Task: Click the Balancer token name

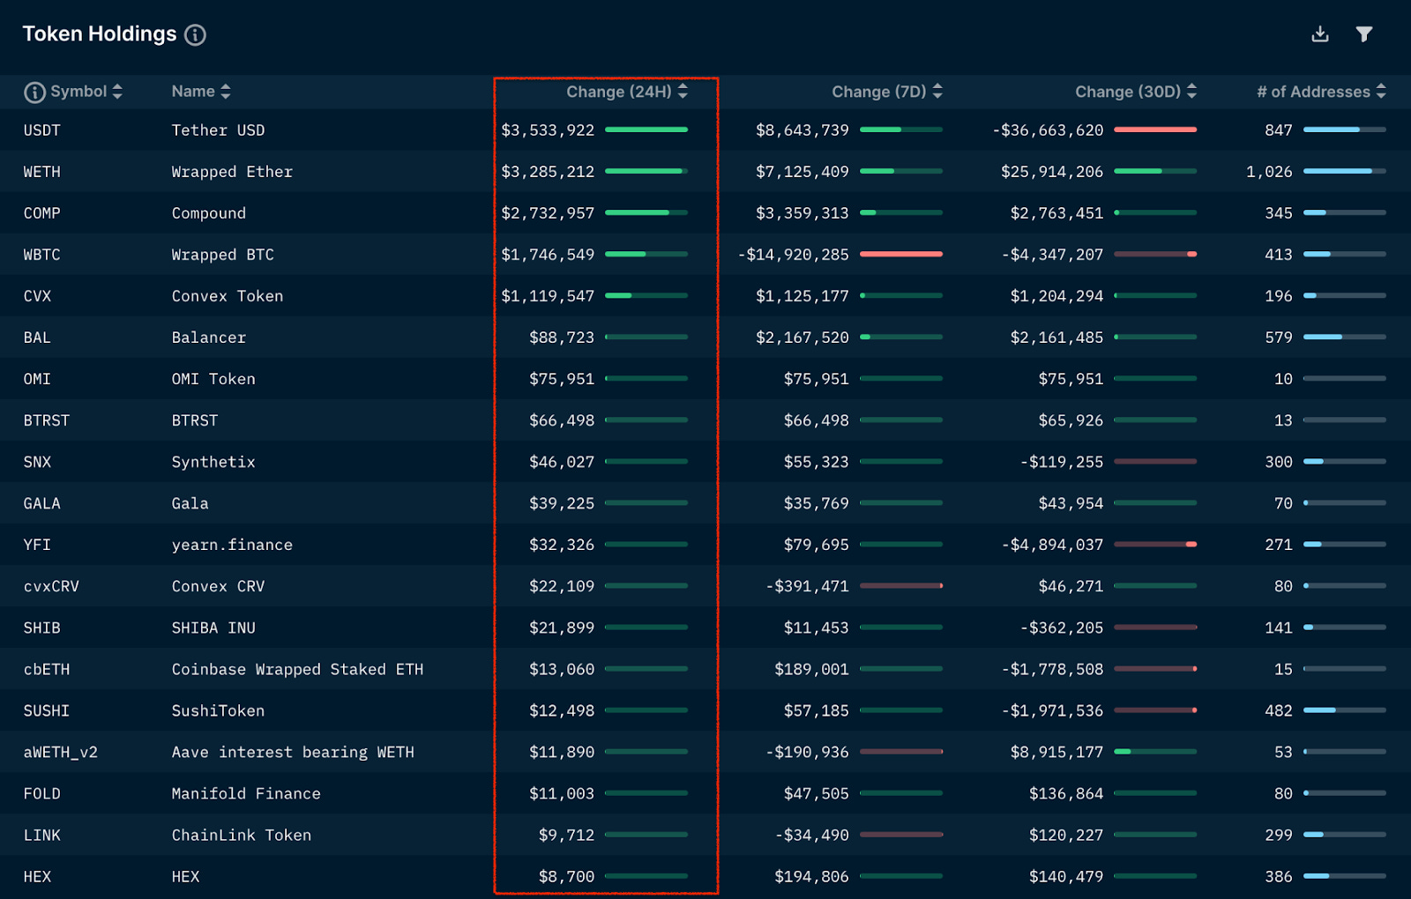Action: (x=209, y=338)
